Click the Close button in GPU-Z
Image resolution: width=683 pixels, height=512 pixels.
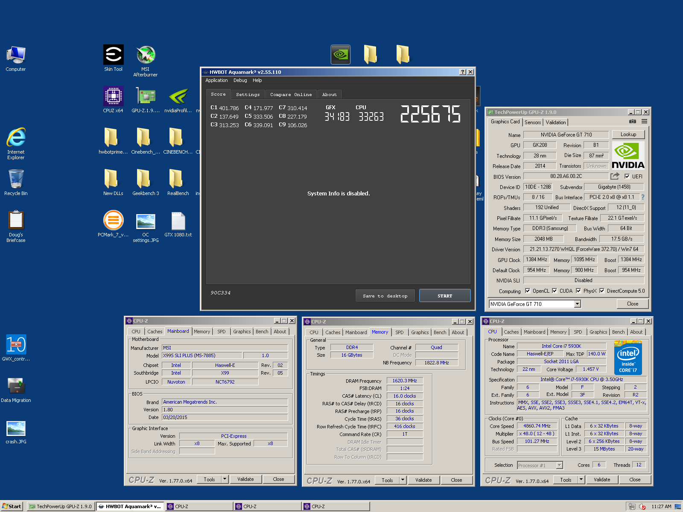click(x=633, y=304)
